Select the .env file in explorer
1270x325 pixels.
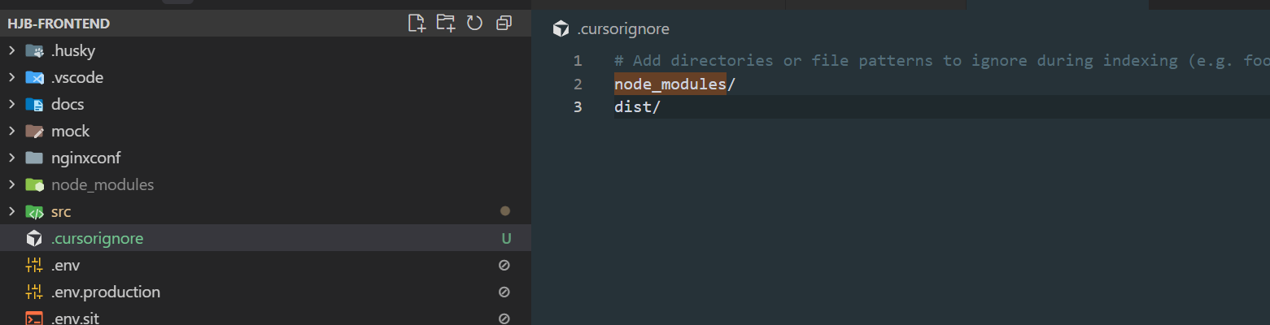65,266
